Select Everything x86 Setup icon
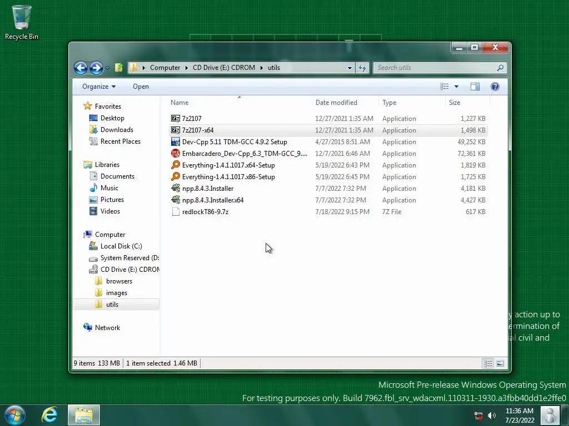 (175, 176)
